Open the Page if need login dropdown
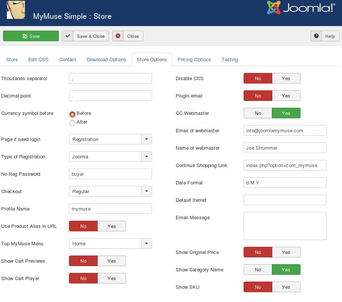Screen dimensions: 342x302 pyautogui.click(x=146, y=139)
